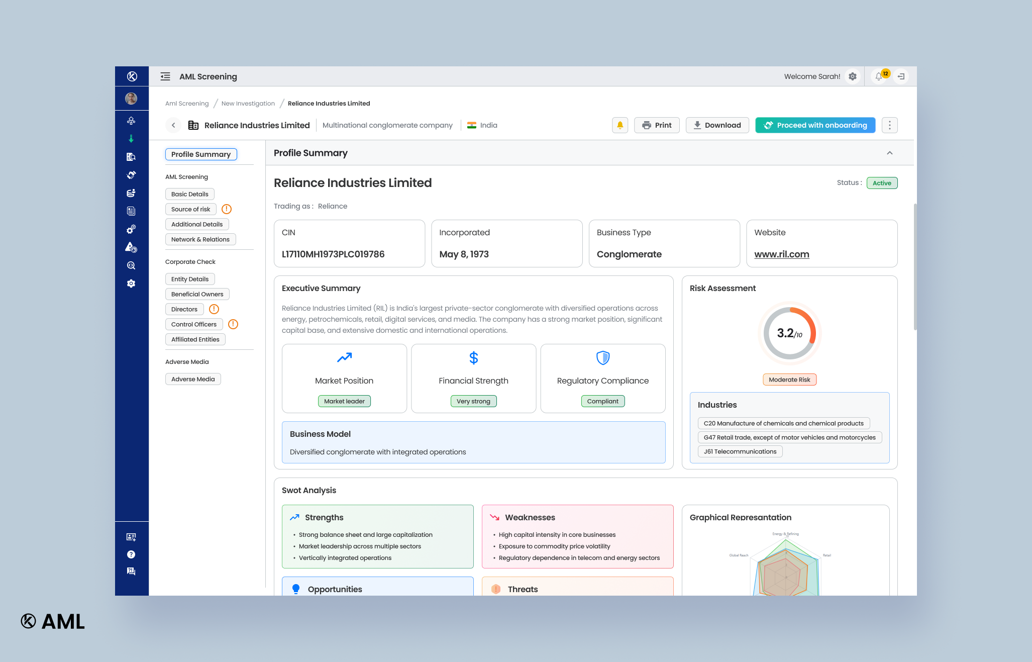Click the J61 Telecommunications industry tag

click(x=740, y=451)
